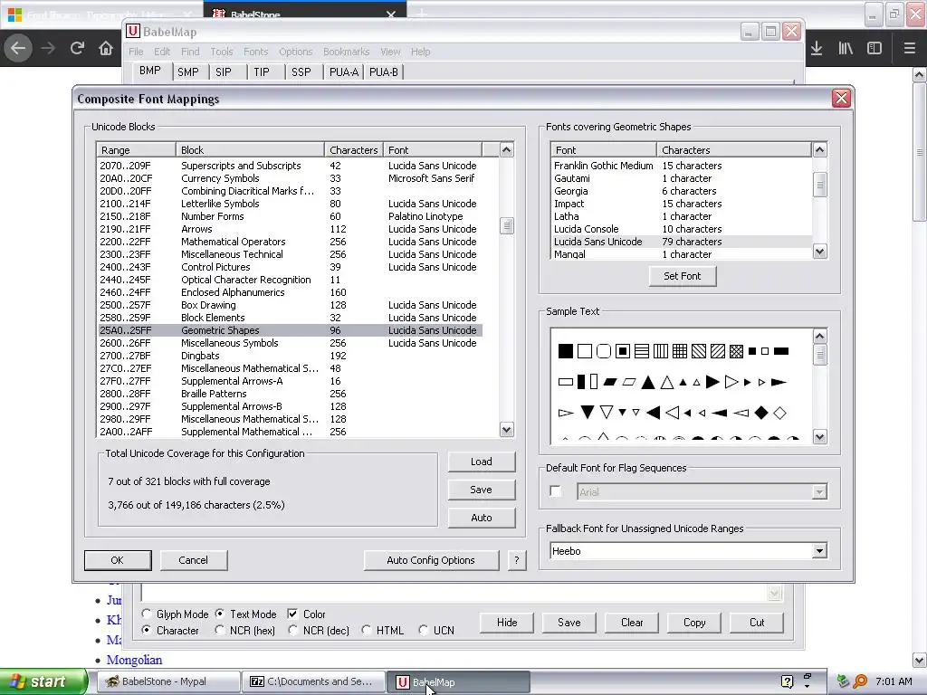The height and width of the screenshot is (695, 927).
Task: Open the edit box dropdown arrow
Action: [775, 594]
